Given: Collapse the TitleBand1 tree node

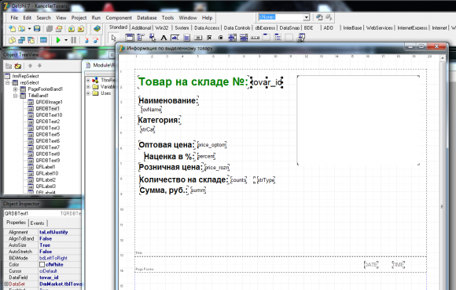Looking at the screenshot, I should click(x=16, y=96).
